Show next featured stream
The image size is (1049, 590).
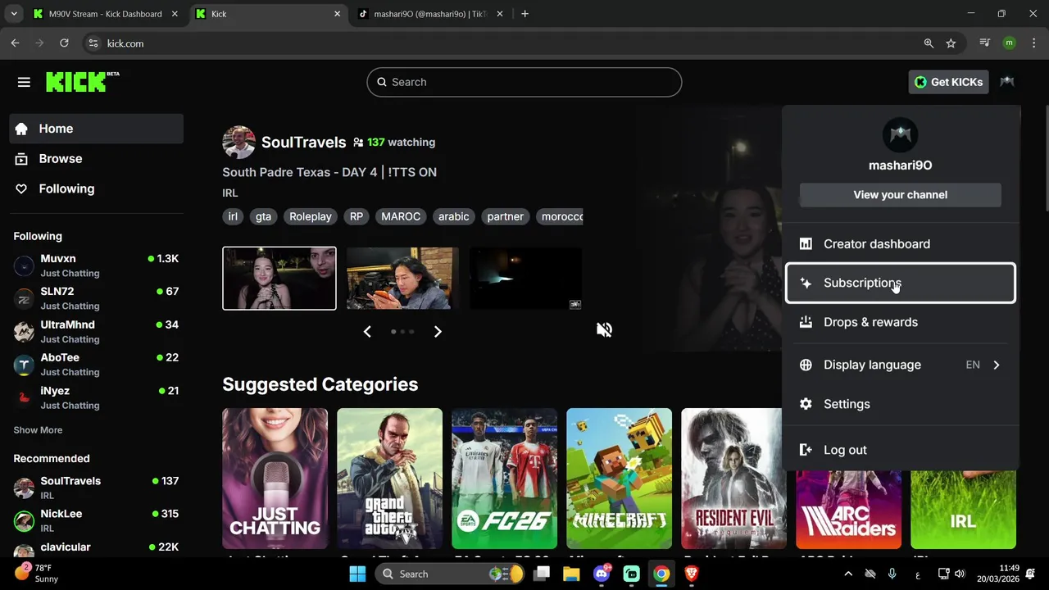[x=438, y=331]
